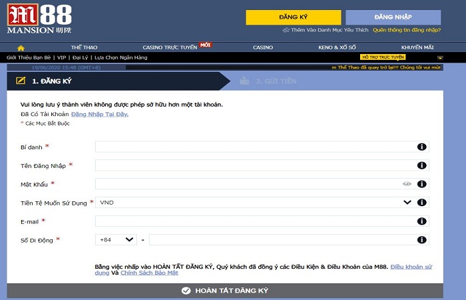The height and width of the screenshot is (300, 466).
Task: Open the Khuyến Mãi menu
Action: coord(417,48)
